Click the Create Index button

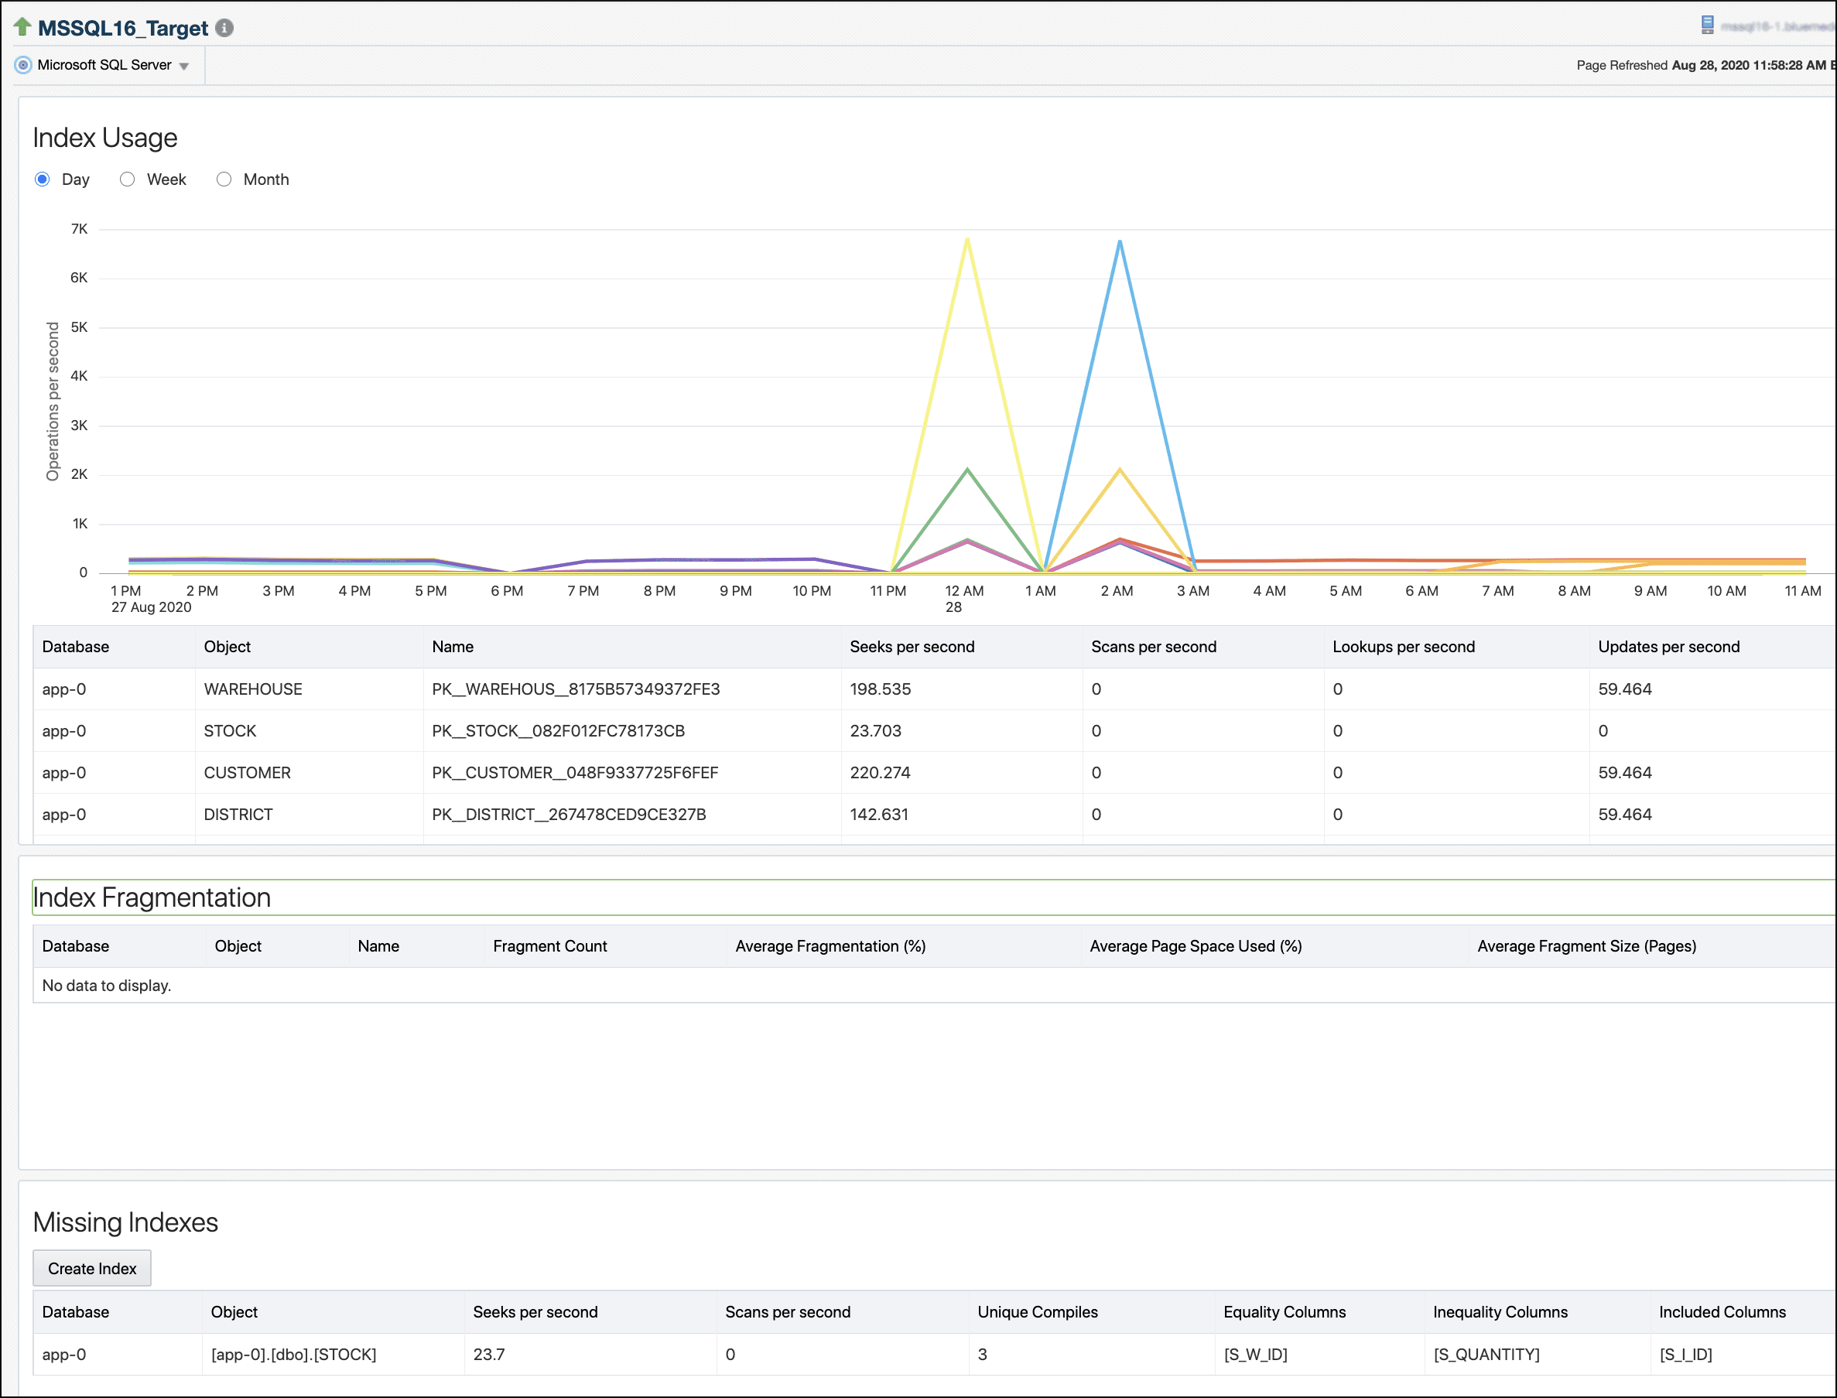[x=91, y=1268]
